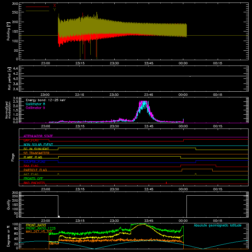Click the 23:15 time label under Pointing plot
This screenshot has width=252, height=252.
(80, 63)
